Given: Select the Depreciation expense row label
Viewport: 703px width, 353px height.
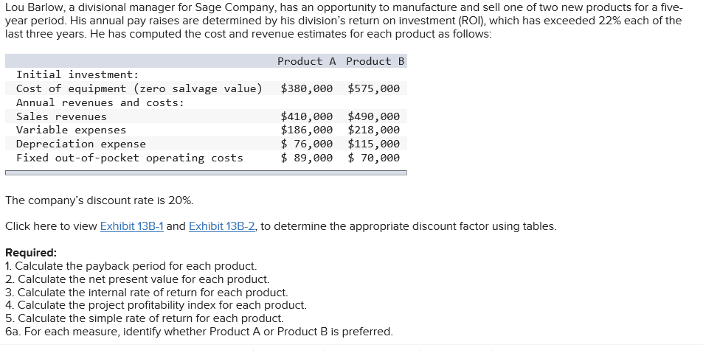Looking at the screenshot, I should point(81,144).
